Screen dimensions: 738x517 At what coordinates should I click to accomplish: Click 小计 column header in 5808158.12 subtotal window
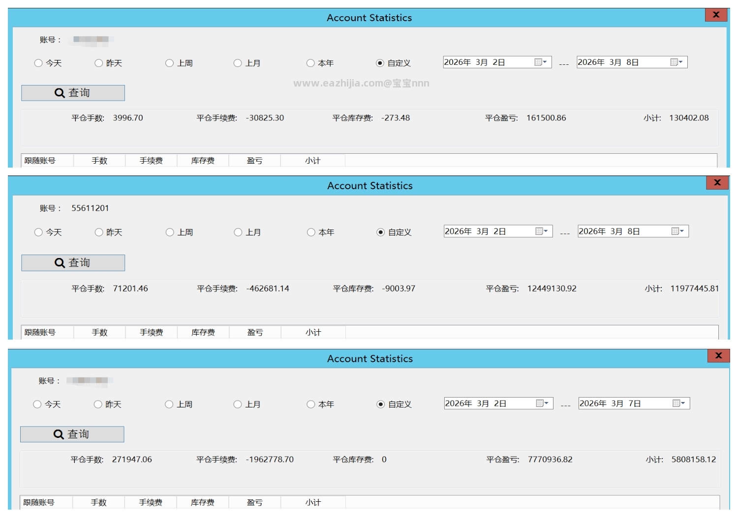coord(313,502)
